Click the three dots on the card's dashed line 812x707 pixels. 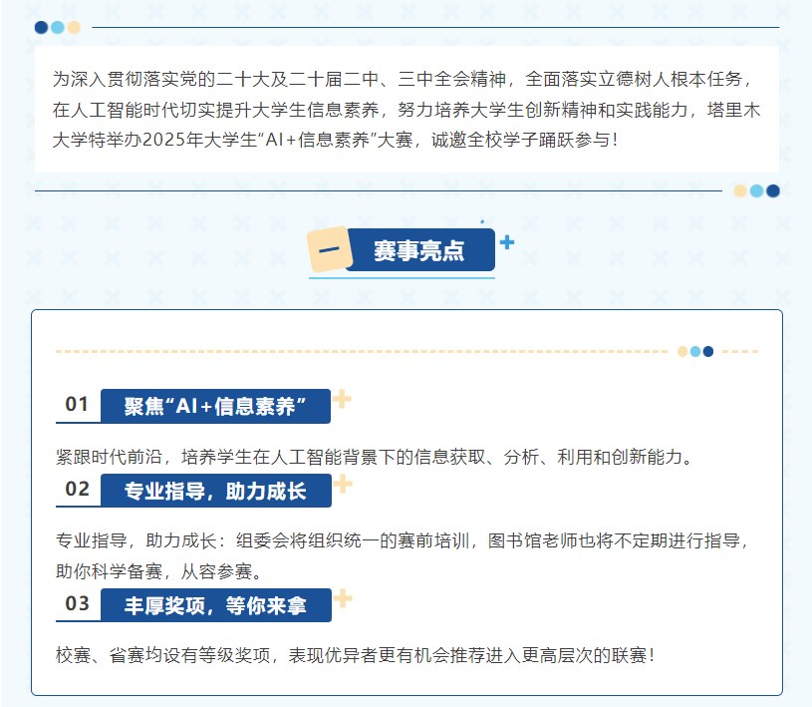click(x=695, y=351)
